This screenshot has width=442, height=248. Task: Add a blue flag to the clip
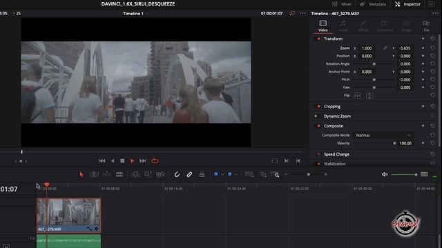pyautogui.click(x=216, y=174)
